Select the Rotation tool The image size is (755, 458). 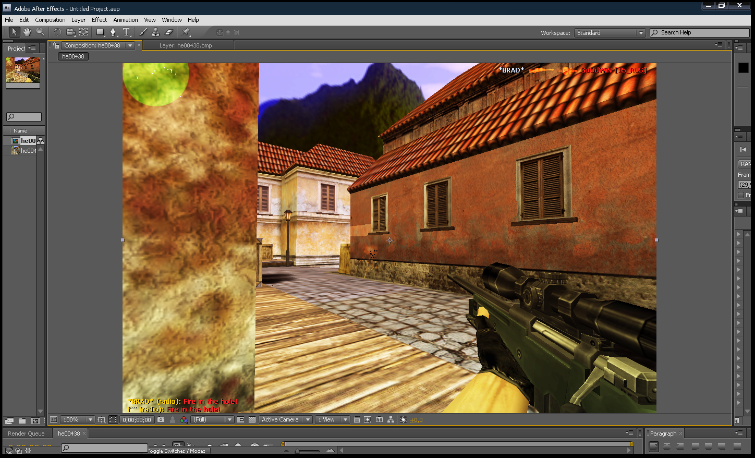click(x=57, y=32)
